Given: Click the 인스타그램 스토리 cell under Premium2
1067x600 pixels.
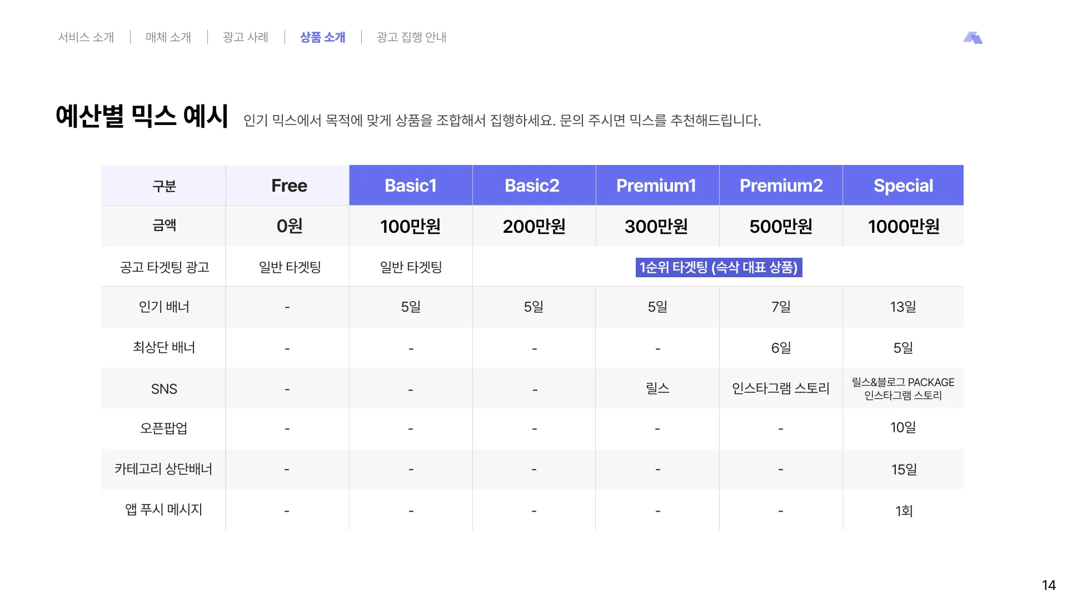Looking at the screenshot, I should 780,388.
